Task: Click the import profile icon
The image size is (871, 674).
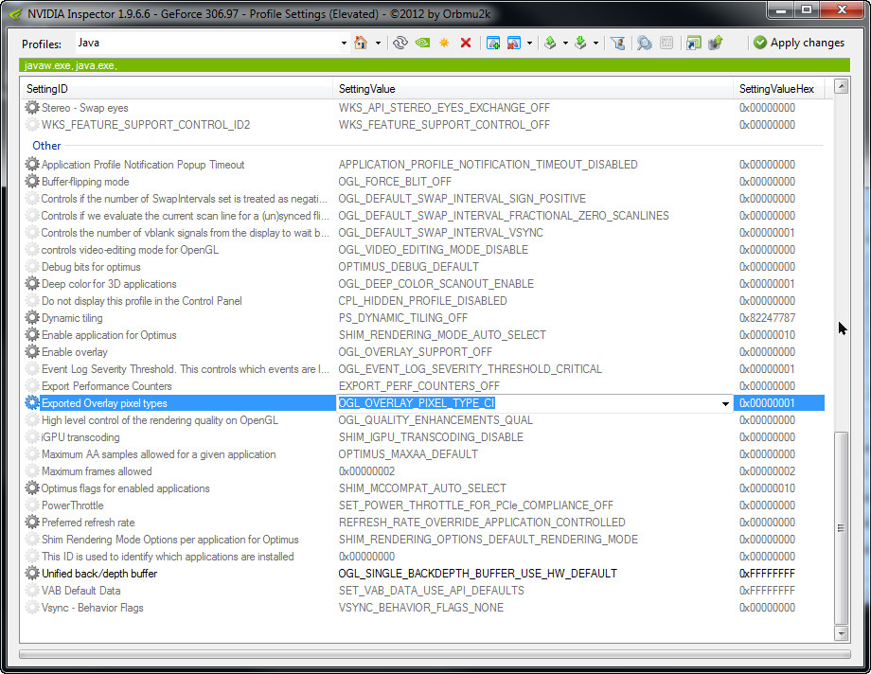Action: pos(579,43)
